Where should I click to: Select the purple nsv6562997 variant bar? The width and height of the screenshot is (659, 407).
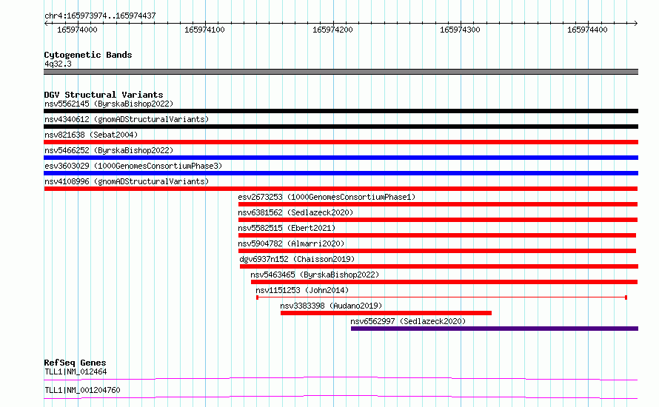point(495,329)
